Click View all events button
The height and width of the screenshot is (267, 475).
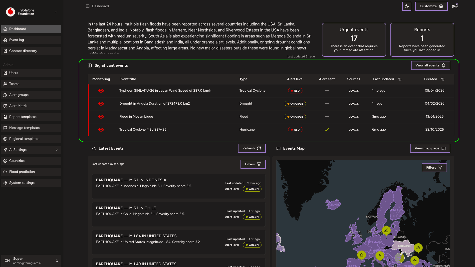pos(431,65)
